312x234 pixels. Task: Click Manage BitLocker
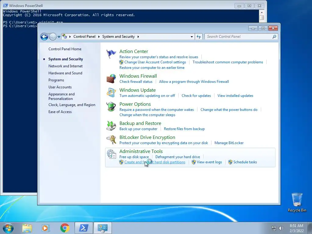click(229, 143)
